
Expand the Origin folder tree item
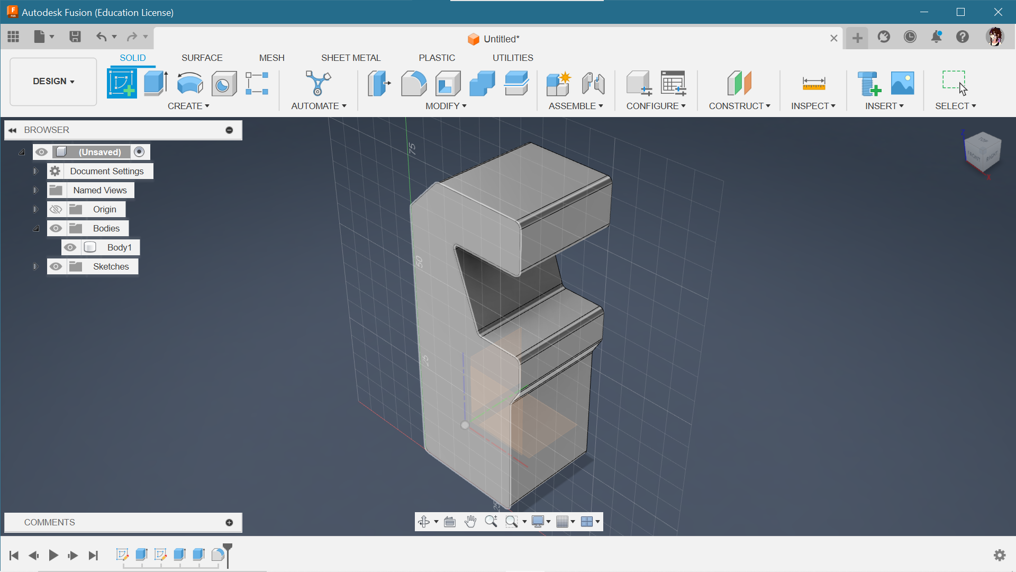37,209
